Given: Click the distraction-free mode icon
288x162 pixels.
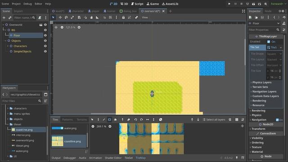Looking at the screenshot, I should [243, 11].
